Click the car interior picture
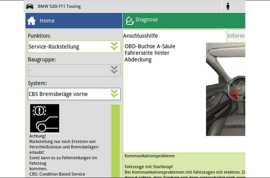270x178 pixels. pos(225,89)
